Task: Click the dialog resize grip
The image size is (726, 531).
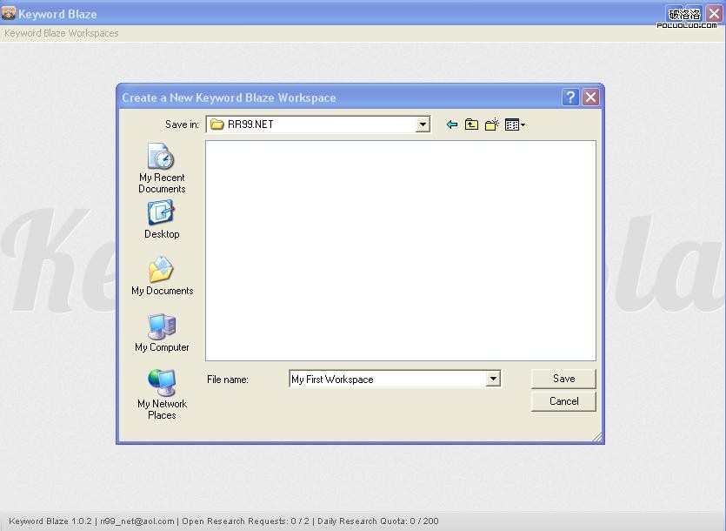Action: pyautogui.click(x=596, y=436)
